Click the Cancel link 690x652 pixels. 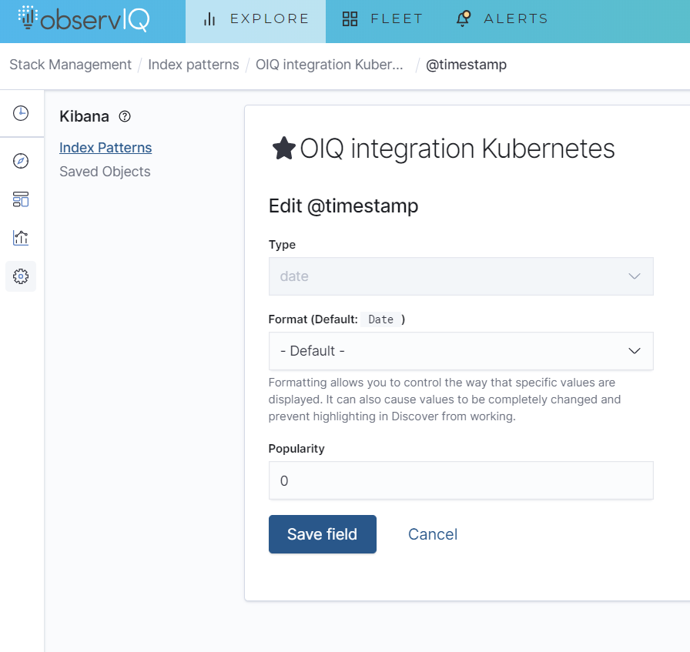(x=433, y=534)
